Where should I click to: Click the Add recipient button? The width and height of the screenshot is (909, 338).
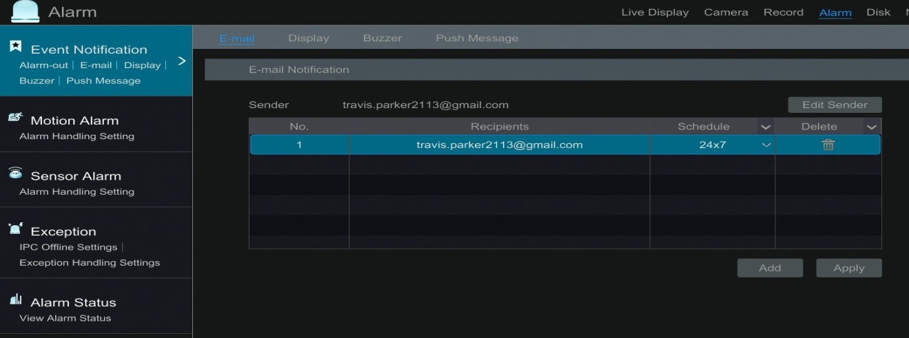[770, 268]
